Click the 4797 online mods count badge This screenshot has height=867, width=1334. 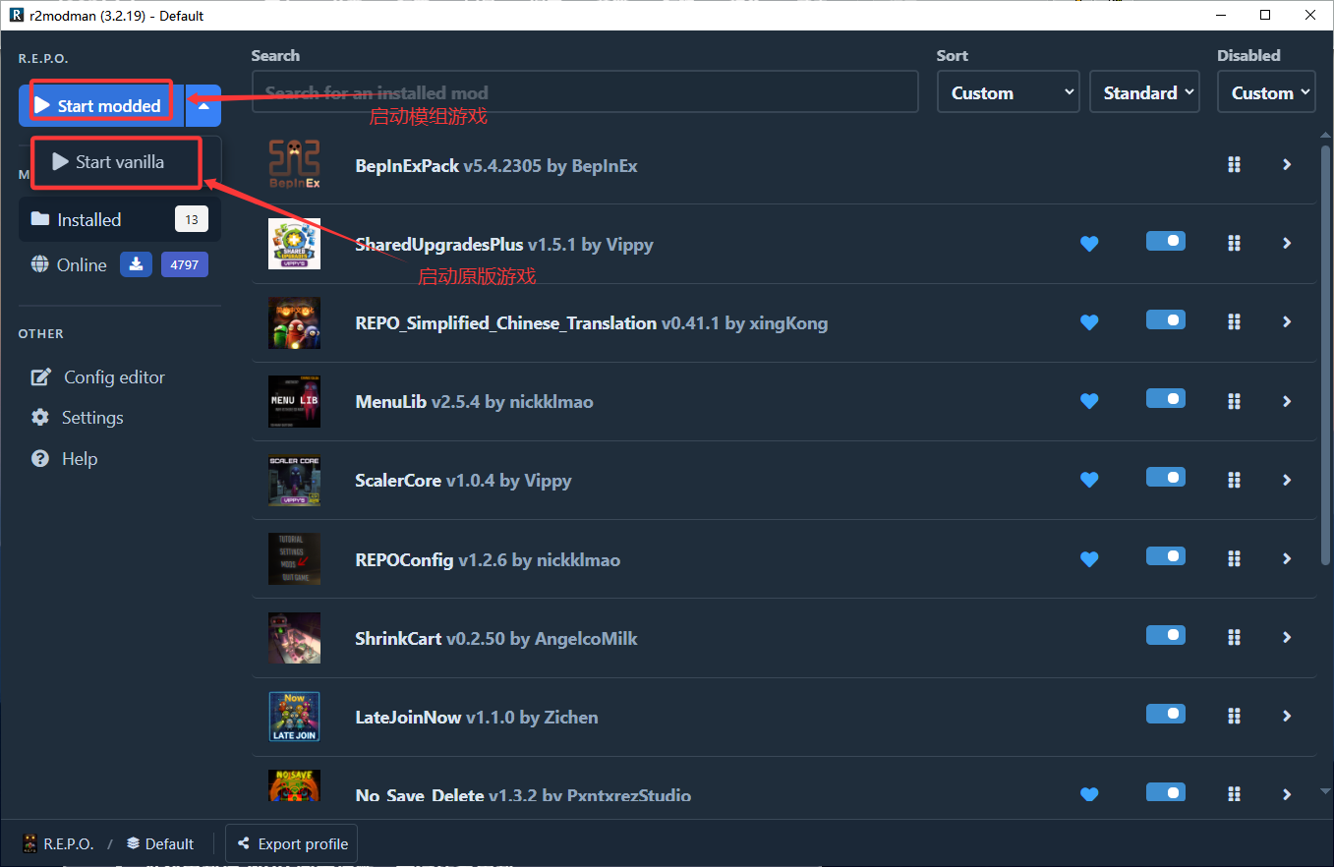point(185,264)
